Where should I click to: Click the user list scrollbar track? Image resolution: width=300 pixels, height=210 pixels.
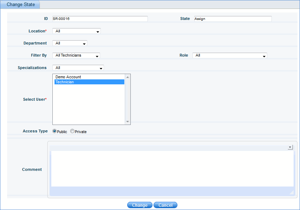click(128, 100)
